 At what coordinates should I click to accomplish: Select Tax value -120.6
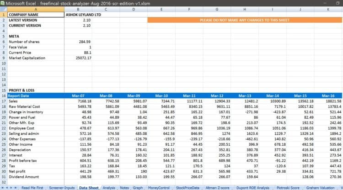coord(273,166)
